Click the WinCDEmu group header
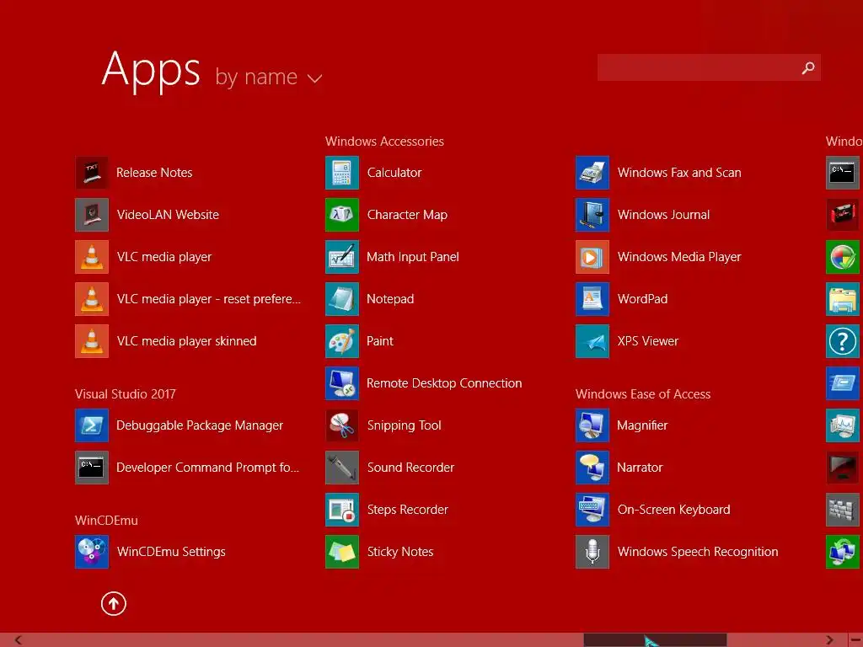 coord(106,521)
